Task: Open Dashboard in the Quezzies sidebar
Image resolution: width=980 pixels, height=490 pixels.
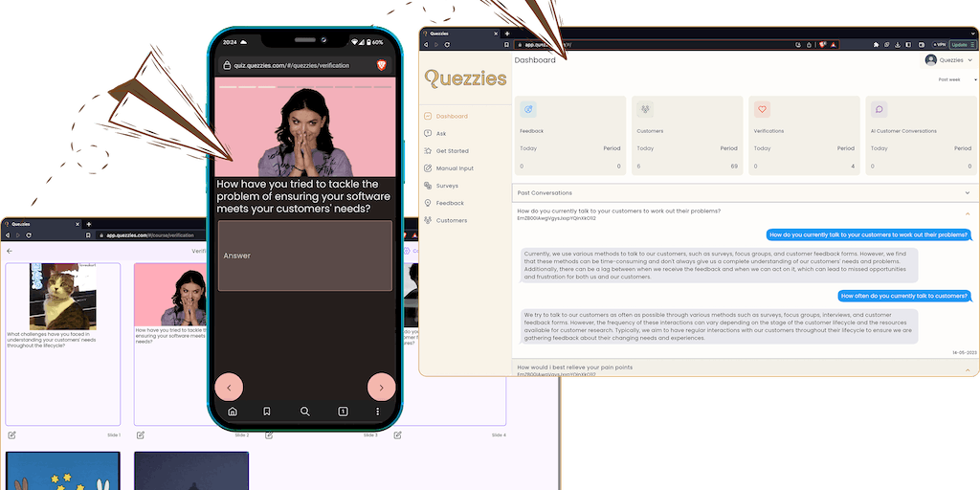Action: 446,116
